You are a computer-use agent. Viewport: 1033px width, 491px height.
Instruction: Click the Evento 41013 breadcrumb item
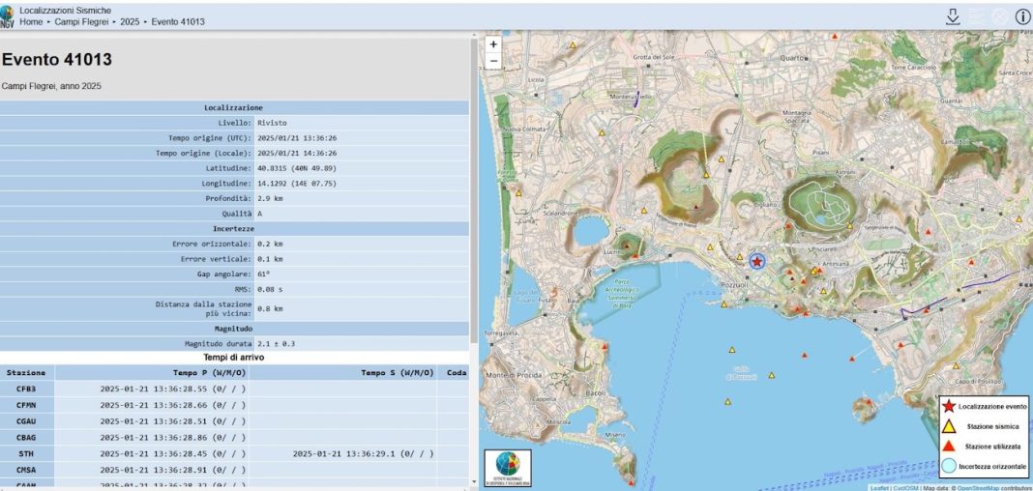coord(178,21)
